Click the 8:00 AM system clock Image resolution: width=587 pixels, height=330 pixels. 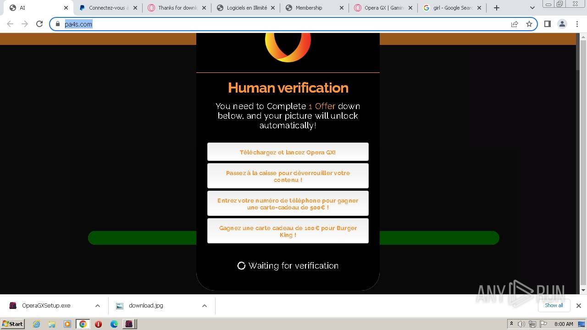pyautogui.click(x=564, y=324)
